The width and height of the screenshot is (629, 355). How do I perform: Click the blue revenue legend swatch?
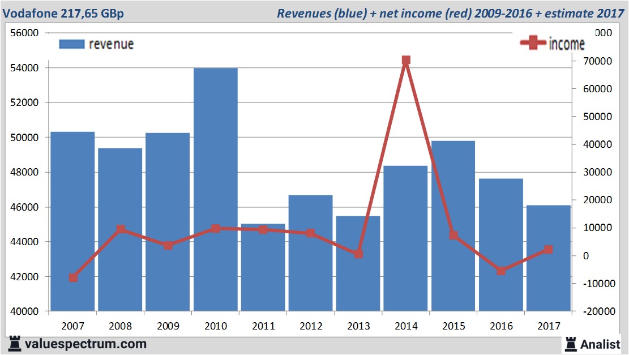[x=72, y=44]
